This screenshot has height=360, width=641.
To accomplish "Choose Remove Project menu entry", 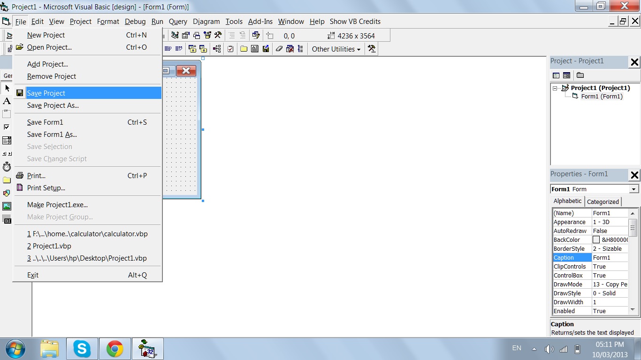I will (88, 76).
